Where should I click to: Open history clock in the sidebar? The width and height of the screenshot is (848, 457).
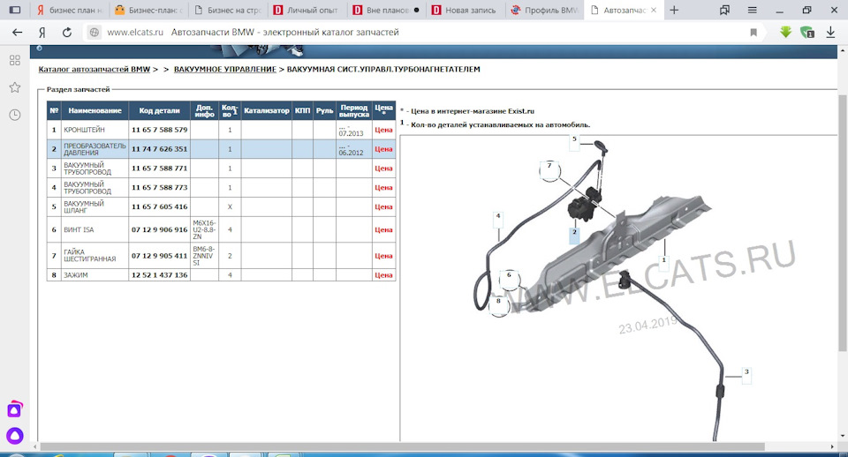point(15,115)
